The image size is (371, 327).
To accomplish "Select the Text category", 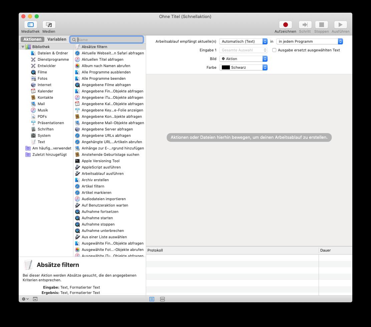I will (38, 142).
